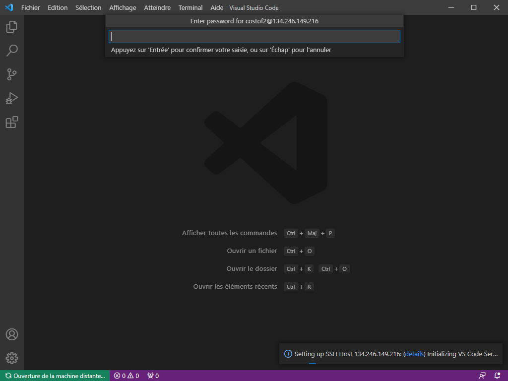Open the Accounts menu icon

12,334
